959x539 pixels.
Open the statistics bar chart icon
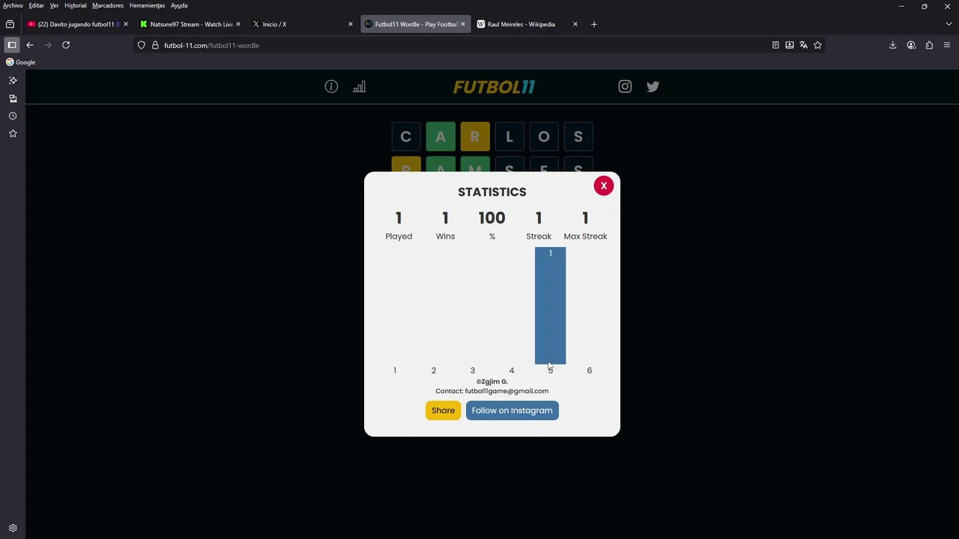(360, 87)
